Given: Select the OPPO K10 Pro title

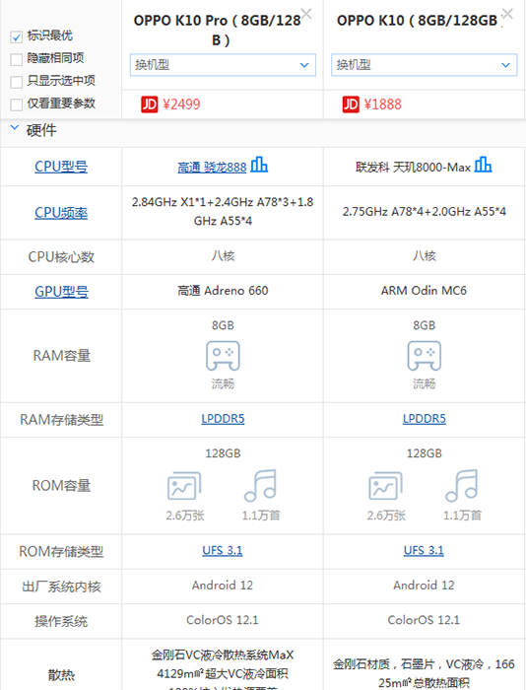Looking at the screenshot, I should click(x=218, y=30).
